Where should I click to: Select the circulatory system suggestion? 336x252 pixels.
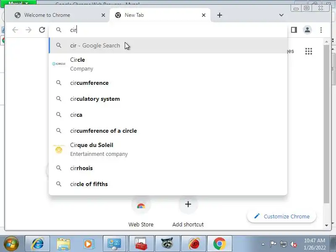(x=168, y=99)
